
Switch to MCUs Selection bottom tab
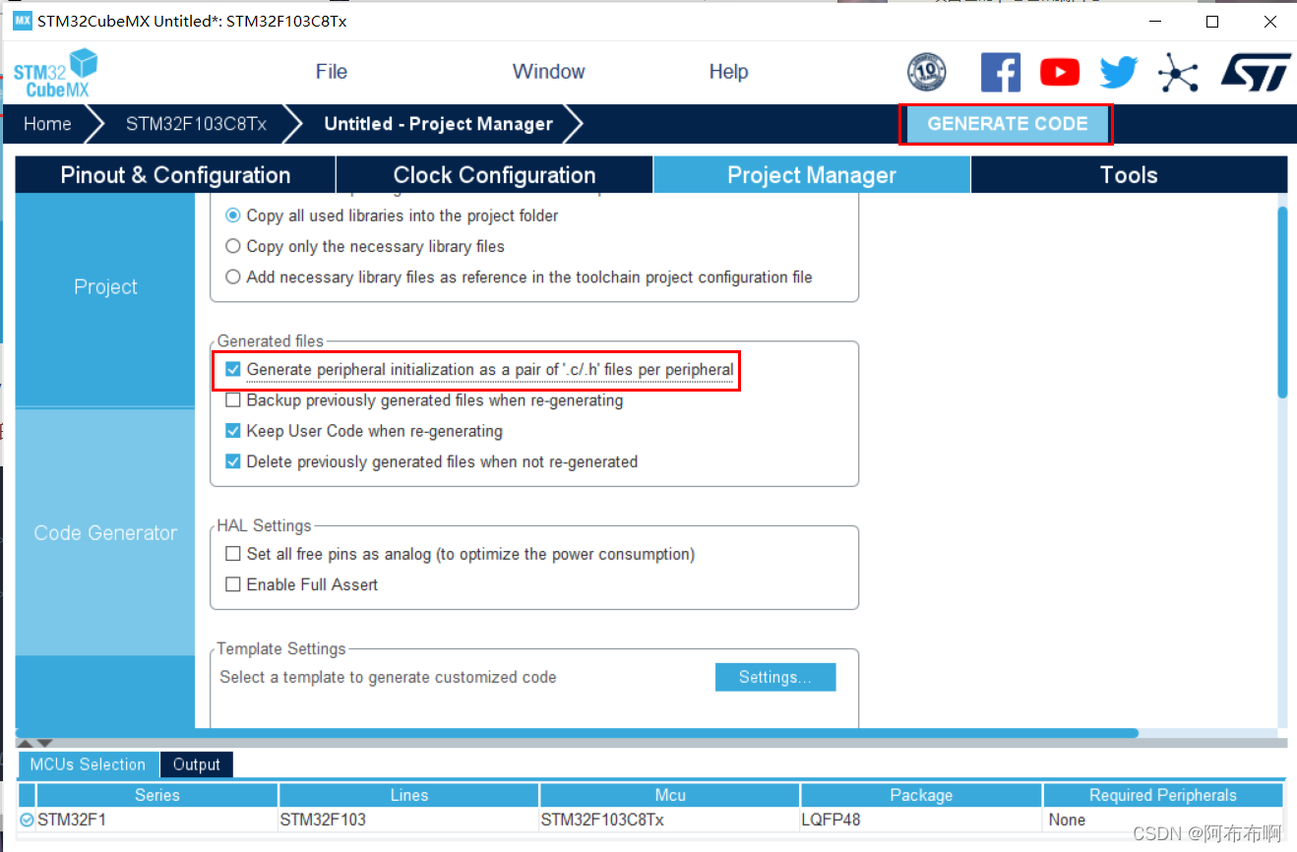(88, 764)
